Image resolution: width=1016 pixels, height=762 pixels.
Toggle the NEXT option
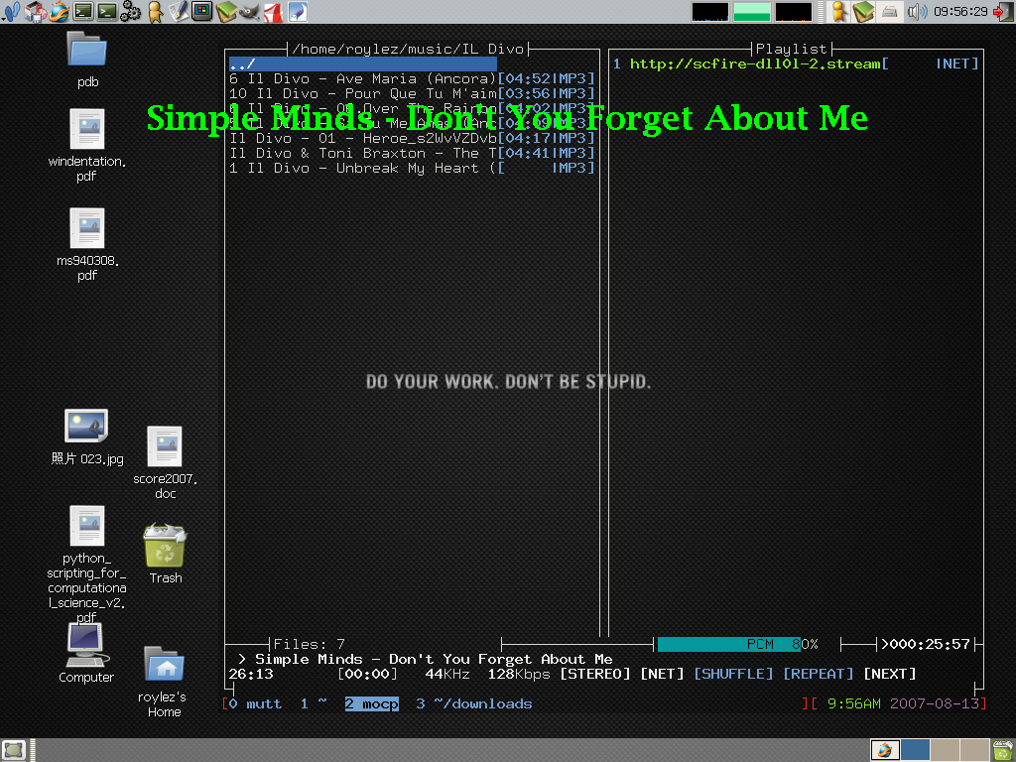(x=890, y=674)
